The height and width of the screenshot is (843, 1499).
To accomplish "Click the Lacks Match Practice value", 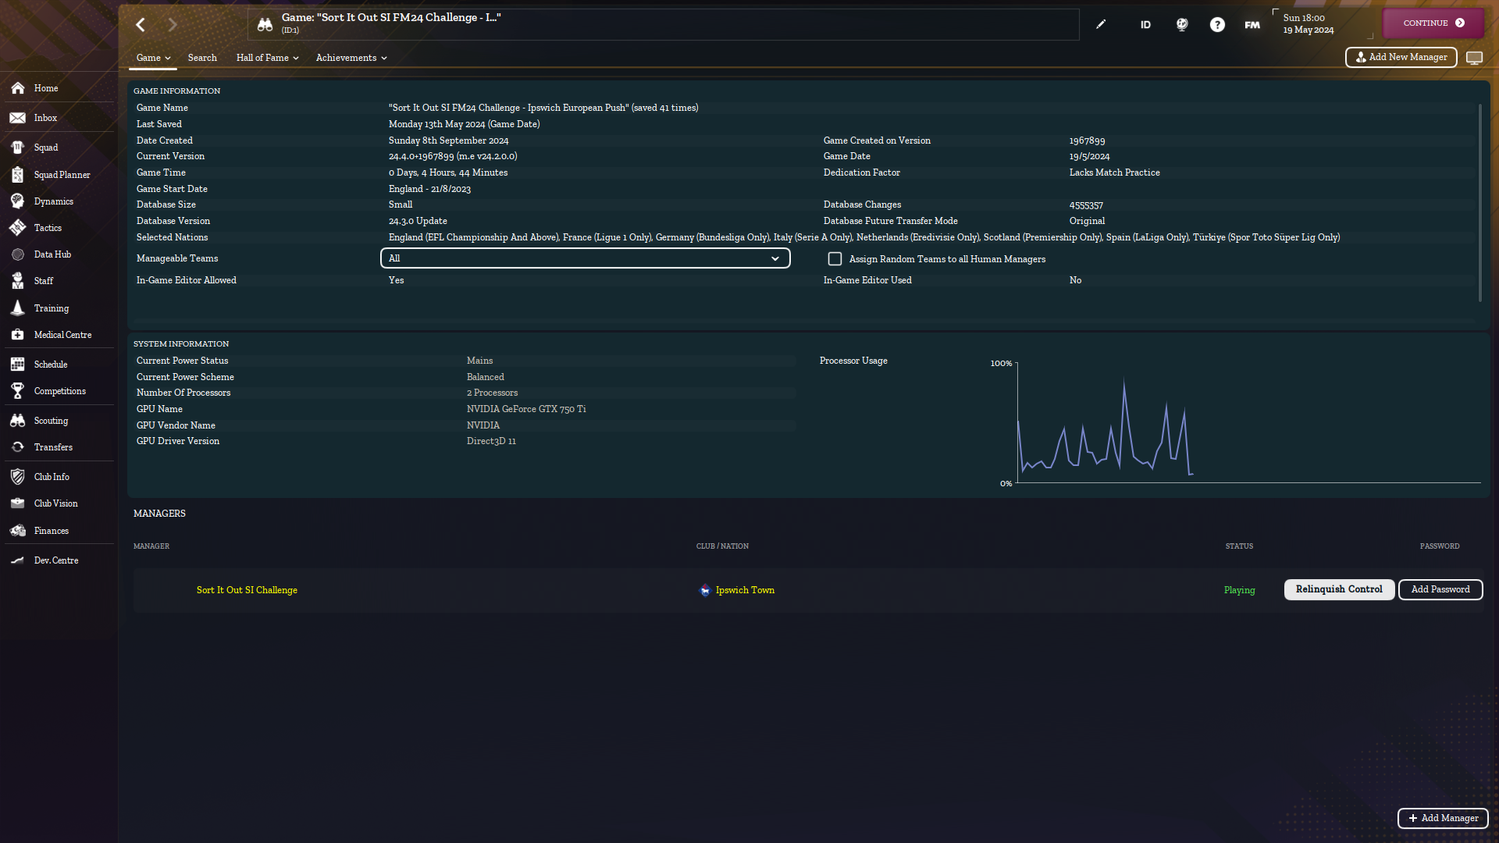I will (1114, 173).
